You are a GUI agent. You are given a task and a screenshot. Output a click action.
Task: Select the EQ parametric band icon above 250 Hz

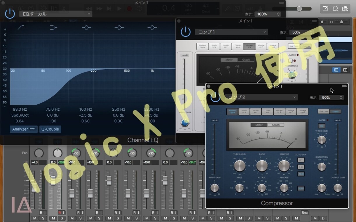coord(119,27)
